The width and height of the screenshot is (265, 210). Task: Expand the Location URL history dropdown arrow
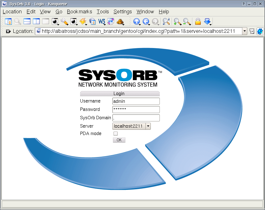[x=245, y=31]
